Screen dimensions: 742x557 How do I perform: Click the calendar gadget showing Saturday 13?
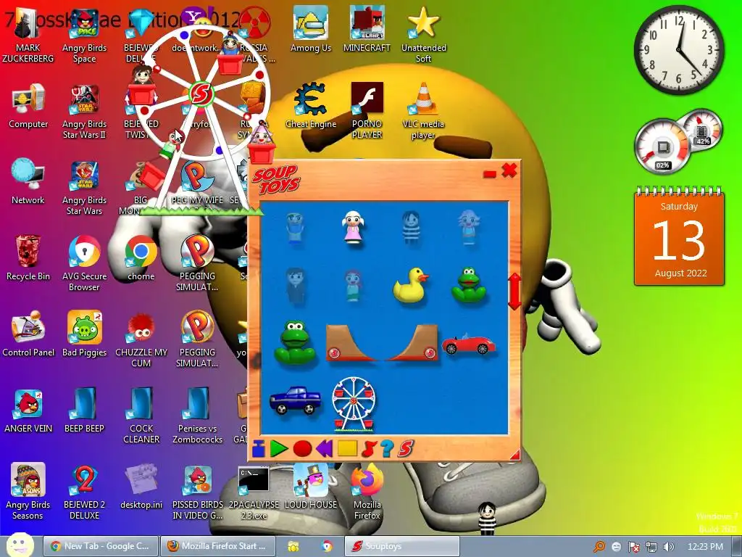point(678,236)
